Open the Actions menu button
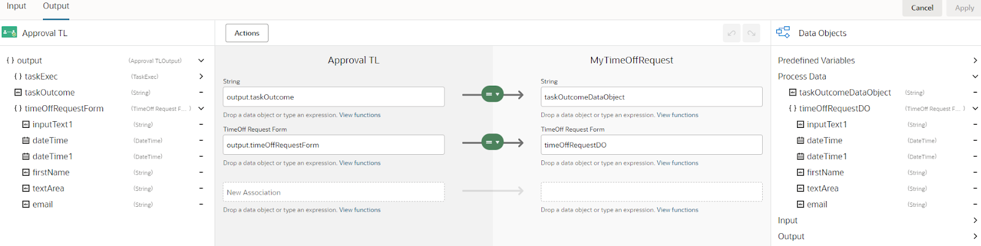This screenshot has width=981, height=246. point(247,33)
